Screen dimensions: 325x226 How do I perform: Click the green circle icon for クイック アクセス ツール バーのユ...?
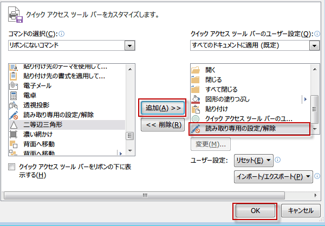(x=196, y=119)
